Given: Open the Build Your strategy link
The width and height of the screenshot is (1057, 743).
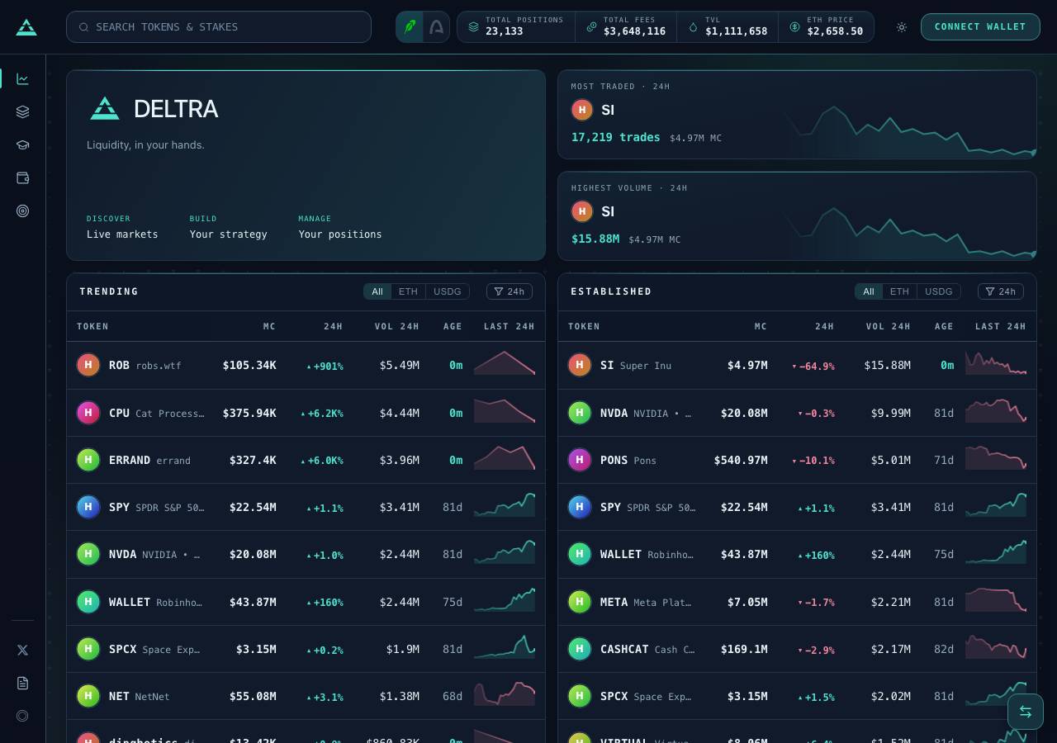Looking at the screenshot, I should pos(229,227).
